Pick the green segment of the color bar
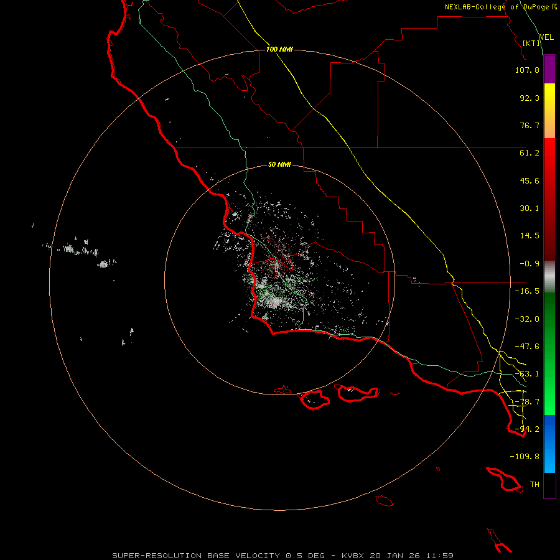560x560 pixels. coord(549,353)
